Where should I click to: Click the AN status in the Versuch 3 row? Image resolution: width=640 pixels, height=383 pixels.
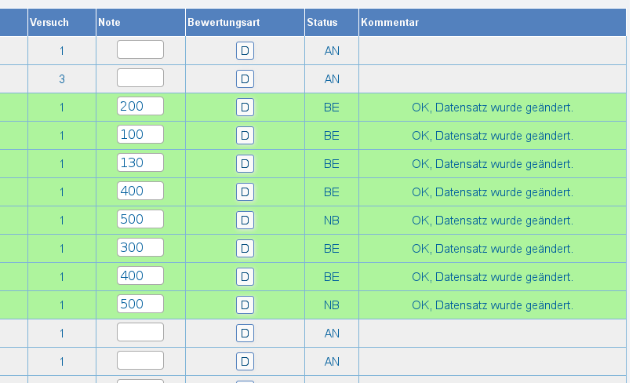click(x=332, y=79)
